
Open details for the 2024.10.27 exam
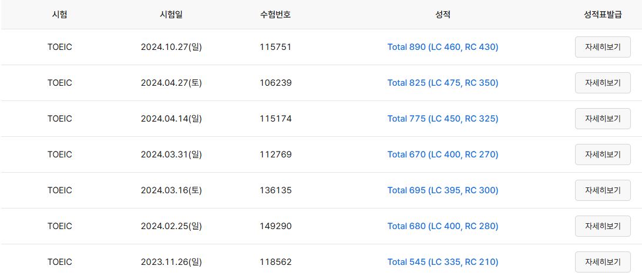point(603,47)
